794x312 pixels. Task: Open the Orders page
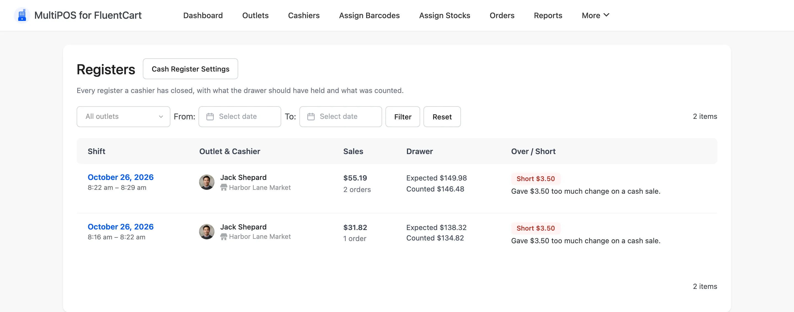(502, 15)
